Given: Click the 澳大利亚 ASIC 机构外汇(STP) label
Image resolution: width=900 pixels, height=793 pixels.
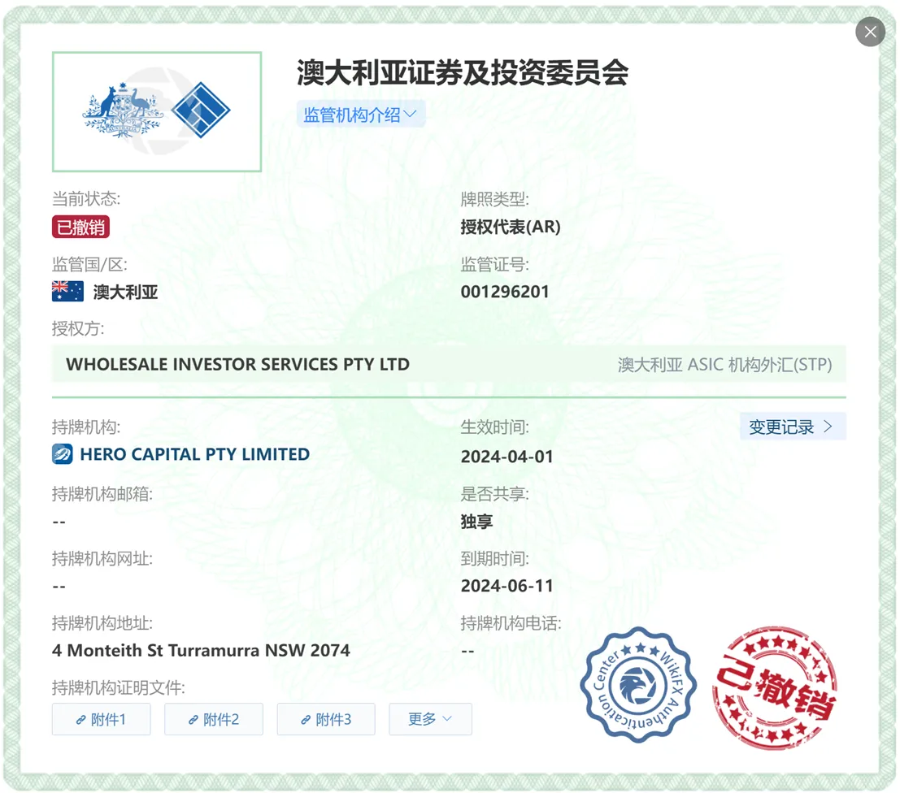Looking at the screenshot, I should pyautogui.click(x=725, y=364).
